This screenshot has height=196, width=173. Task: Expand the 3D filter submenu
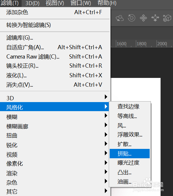pyautogui.click(x=55, y=97)
